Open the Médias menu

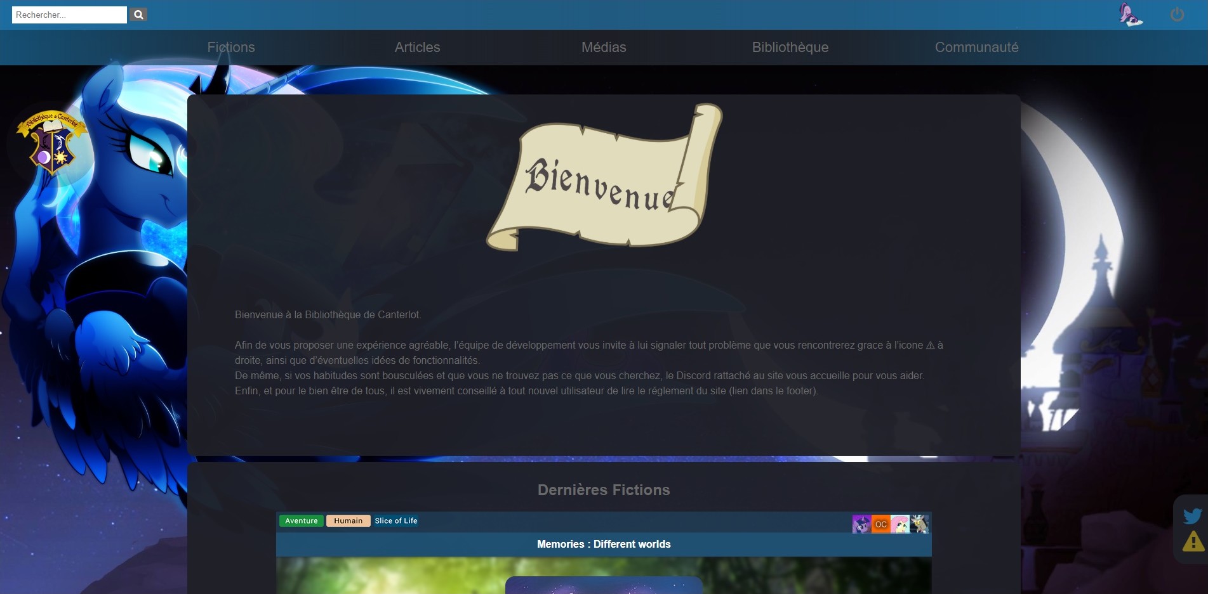click(x=604, y=48)
